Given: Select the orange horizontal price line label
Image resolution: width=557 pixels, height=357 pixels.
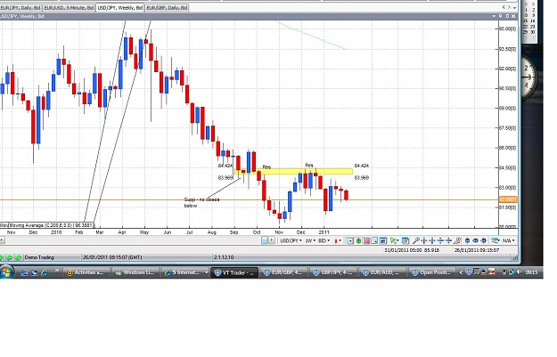Looking at the screenshot, I should [x=508, y=199].
